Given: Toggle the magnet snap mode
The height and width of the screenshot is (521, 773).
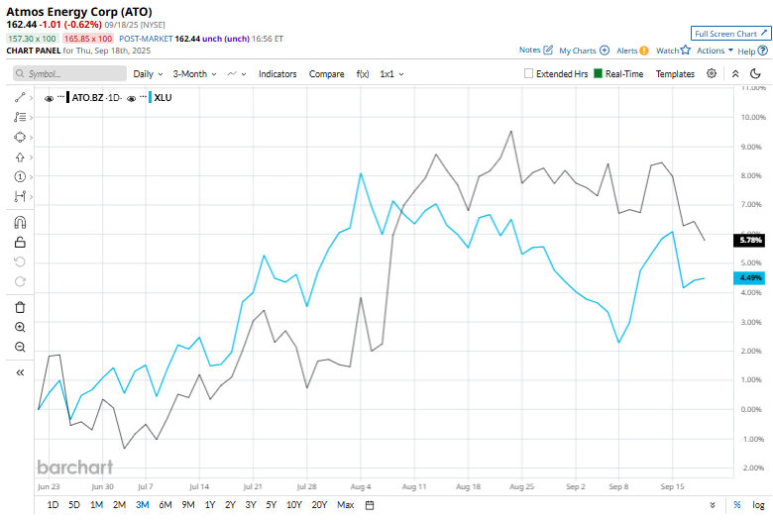Looking at the screenshot, I should [x=20, y=222].
